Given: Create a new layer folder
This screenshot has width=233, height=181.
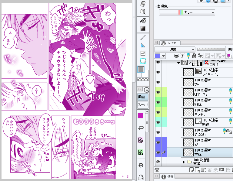Looking at the screenshot, I should click(203, 170).
